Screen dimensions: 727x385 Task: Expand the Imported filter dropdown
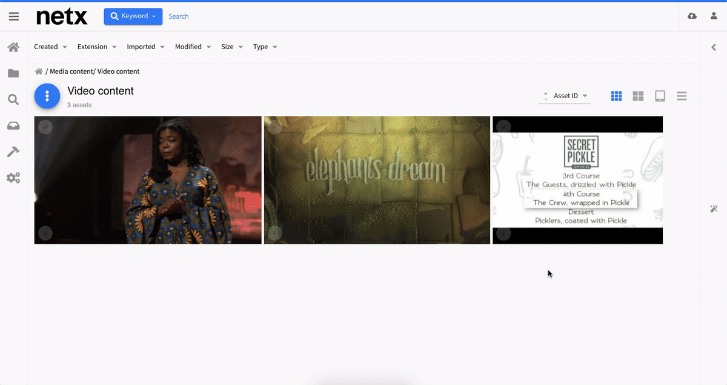pyautogui.click(x=145, y=47)
